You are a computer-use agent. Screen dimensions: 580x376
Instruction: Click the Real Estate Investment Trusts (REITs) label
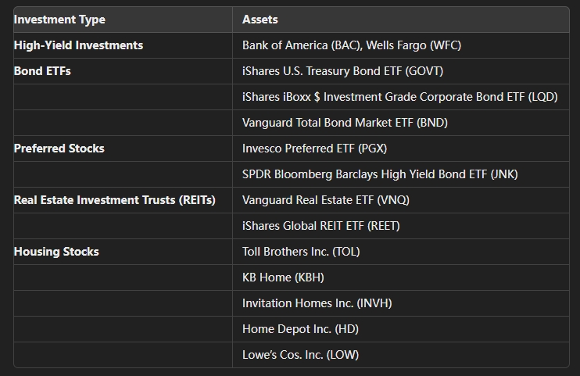[114, 200]
